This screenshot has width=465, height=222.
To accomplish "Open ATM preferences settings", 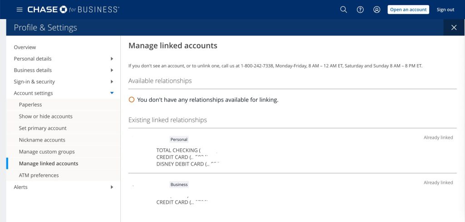I will (39, 175).
